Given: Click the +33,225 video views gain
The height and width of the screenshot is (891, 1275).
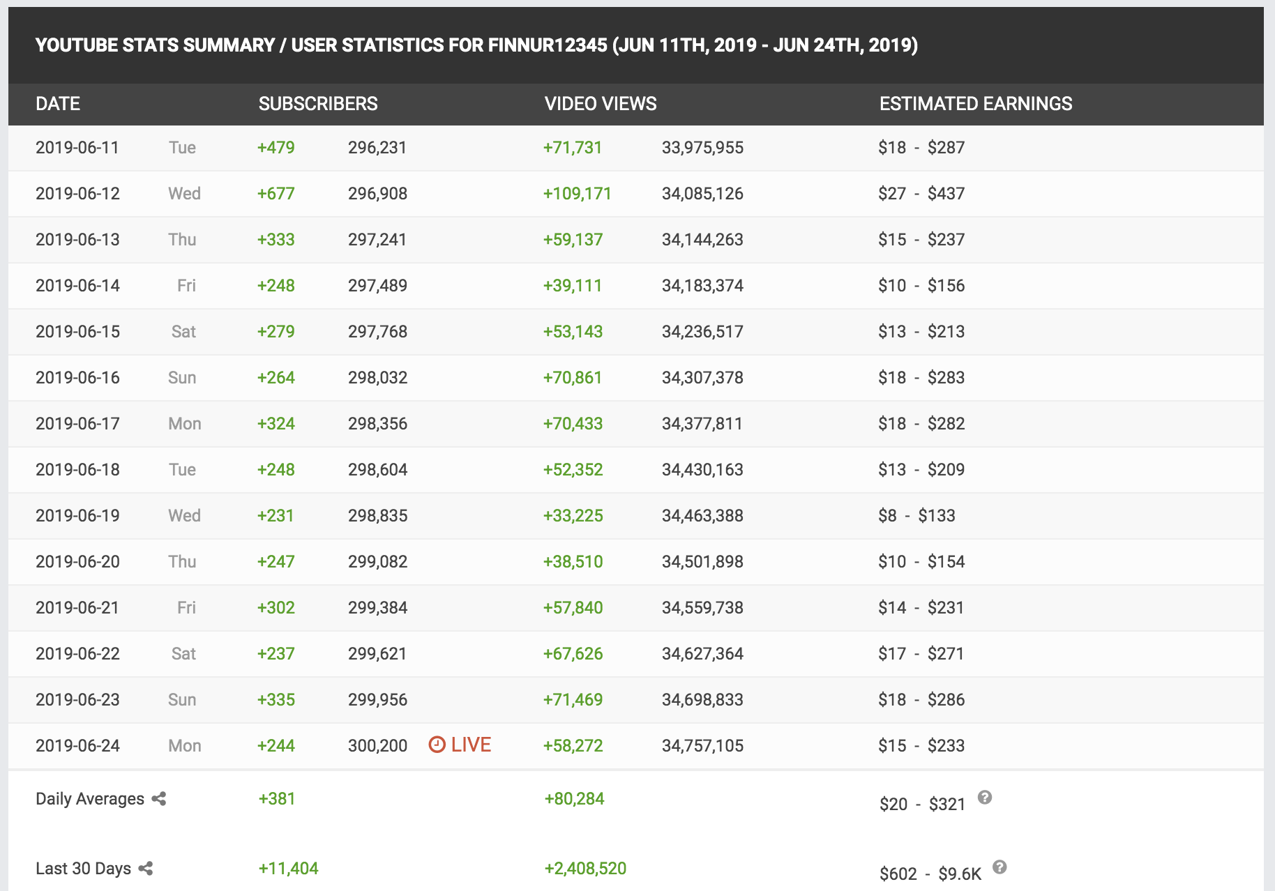Looking at the screenshot, I should point(573,516).
